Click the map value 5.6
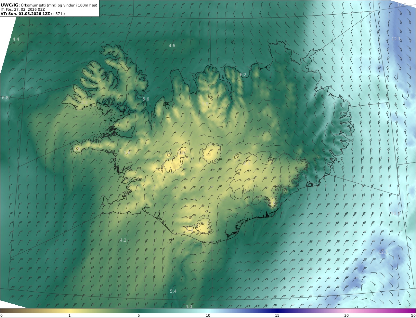 (x=146, y=99)
